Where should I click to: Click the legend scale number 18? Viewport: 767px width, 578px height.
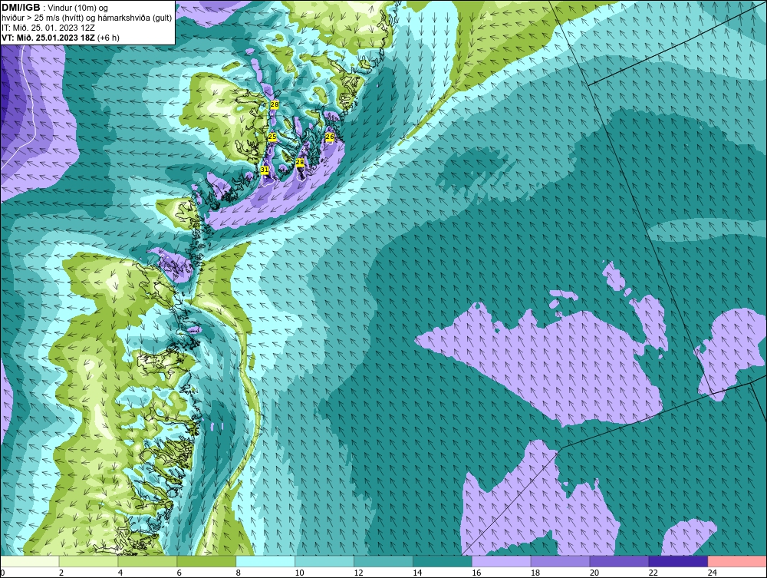click(535, 573)
